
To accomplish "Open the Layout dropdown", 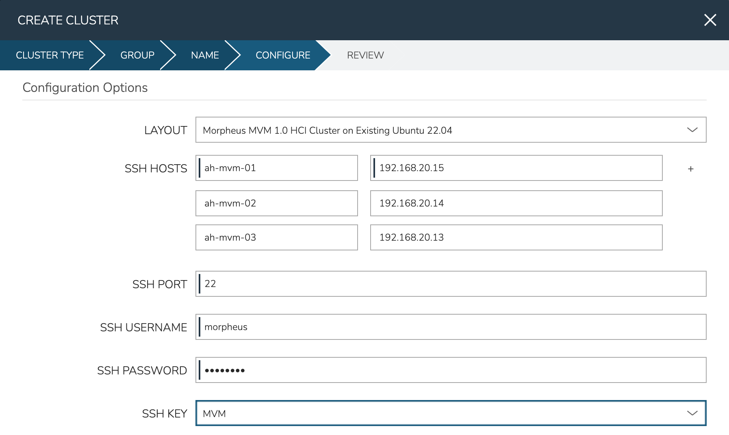I will pyautogui.click(x=692, y=130).
